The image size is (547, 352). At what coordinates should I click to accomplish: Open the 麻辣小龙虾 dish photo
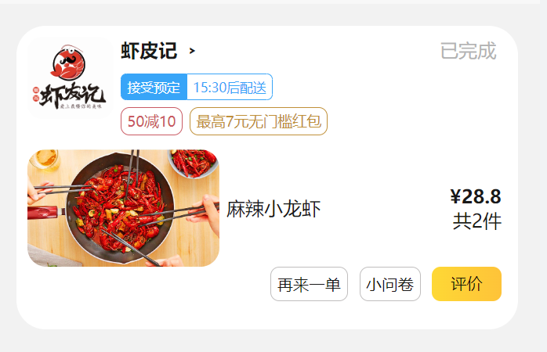click(x=124, y=208)
